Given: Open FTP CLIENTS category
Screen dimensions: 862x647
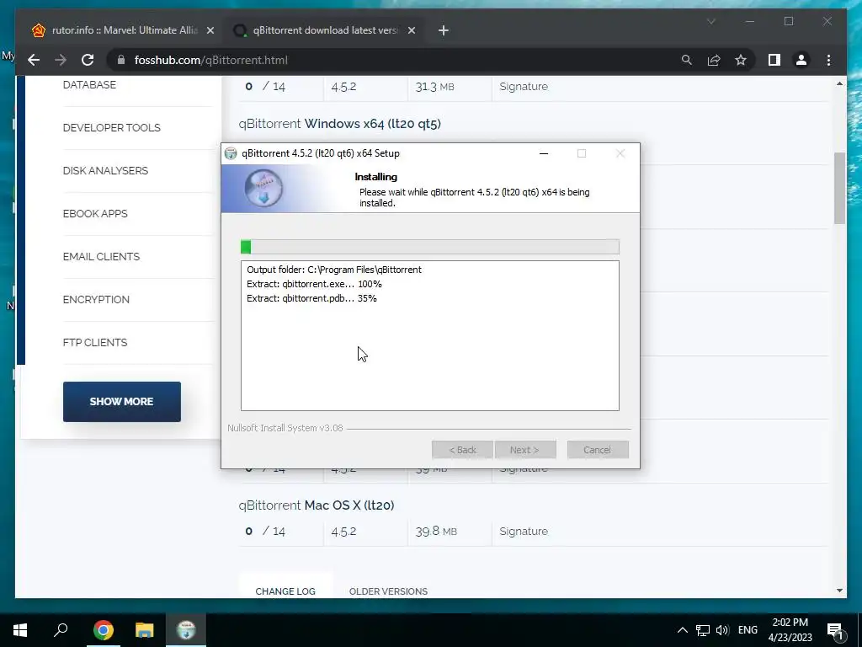Looking at the screenshot, I should 95,342.
